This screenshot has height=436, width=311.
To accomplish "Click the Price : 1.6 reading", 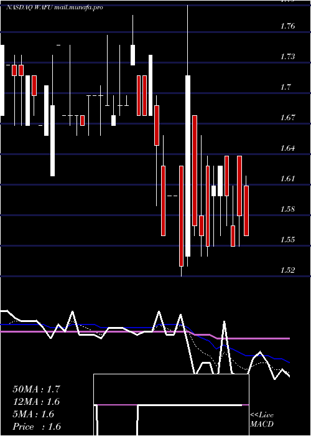I will (37, 427).
